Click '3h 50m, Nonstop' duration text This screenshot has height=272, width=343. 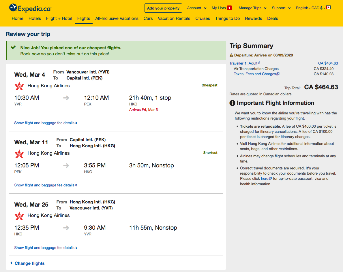pos(151,166)
